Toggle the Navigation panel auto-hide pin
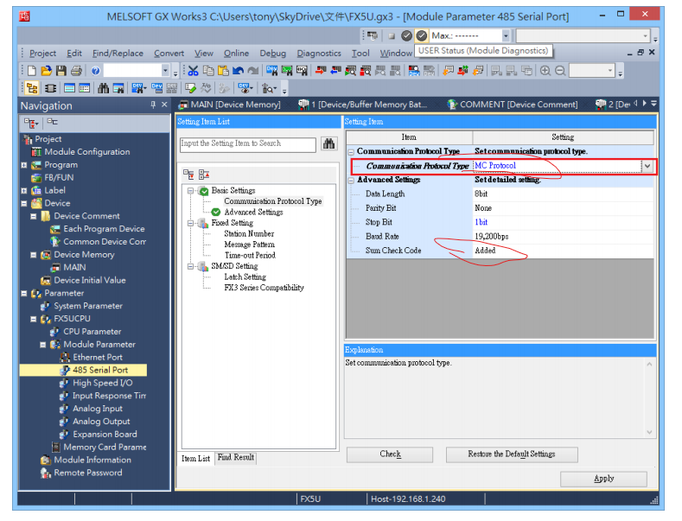 (x=153, y=105)
